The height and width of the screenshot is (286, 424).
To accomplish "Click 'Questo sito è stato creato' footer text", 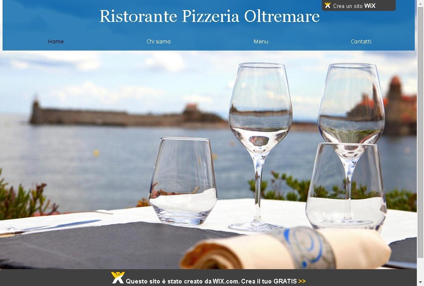I will coord(164,281).
